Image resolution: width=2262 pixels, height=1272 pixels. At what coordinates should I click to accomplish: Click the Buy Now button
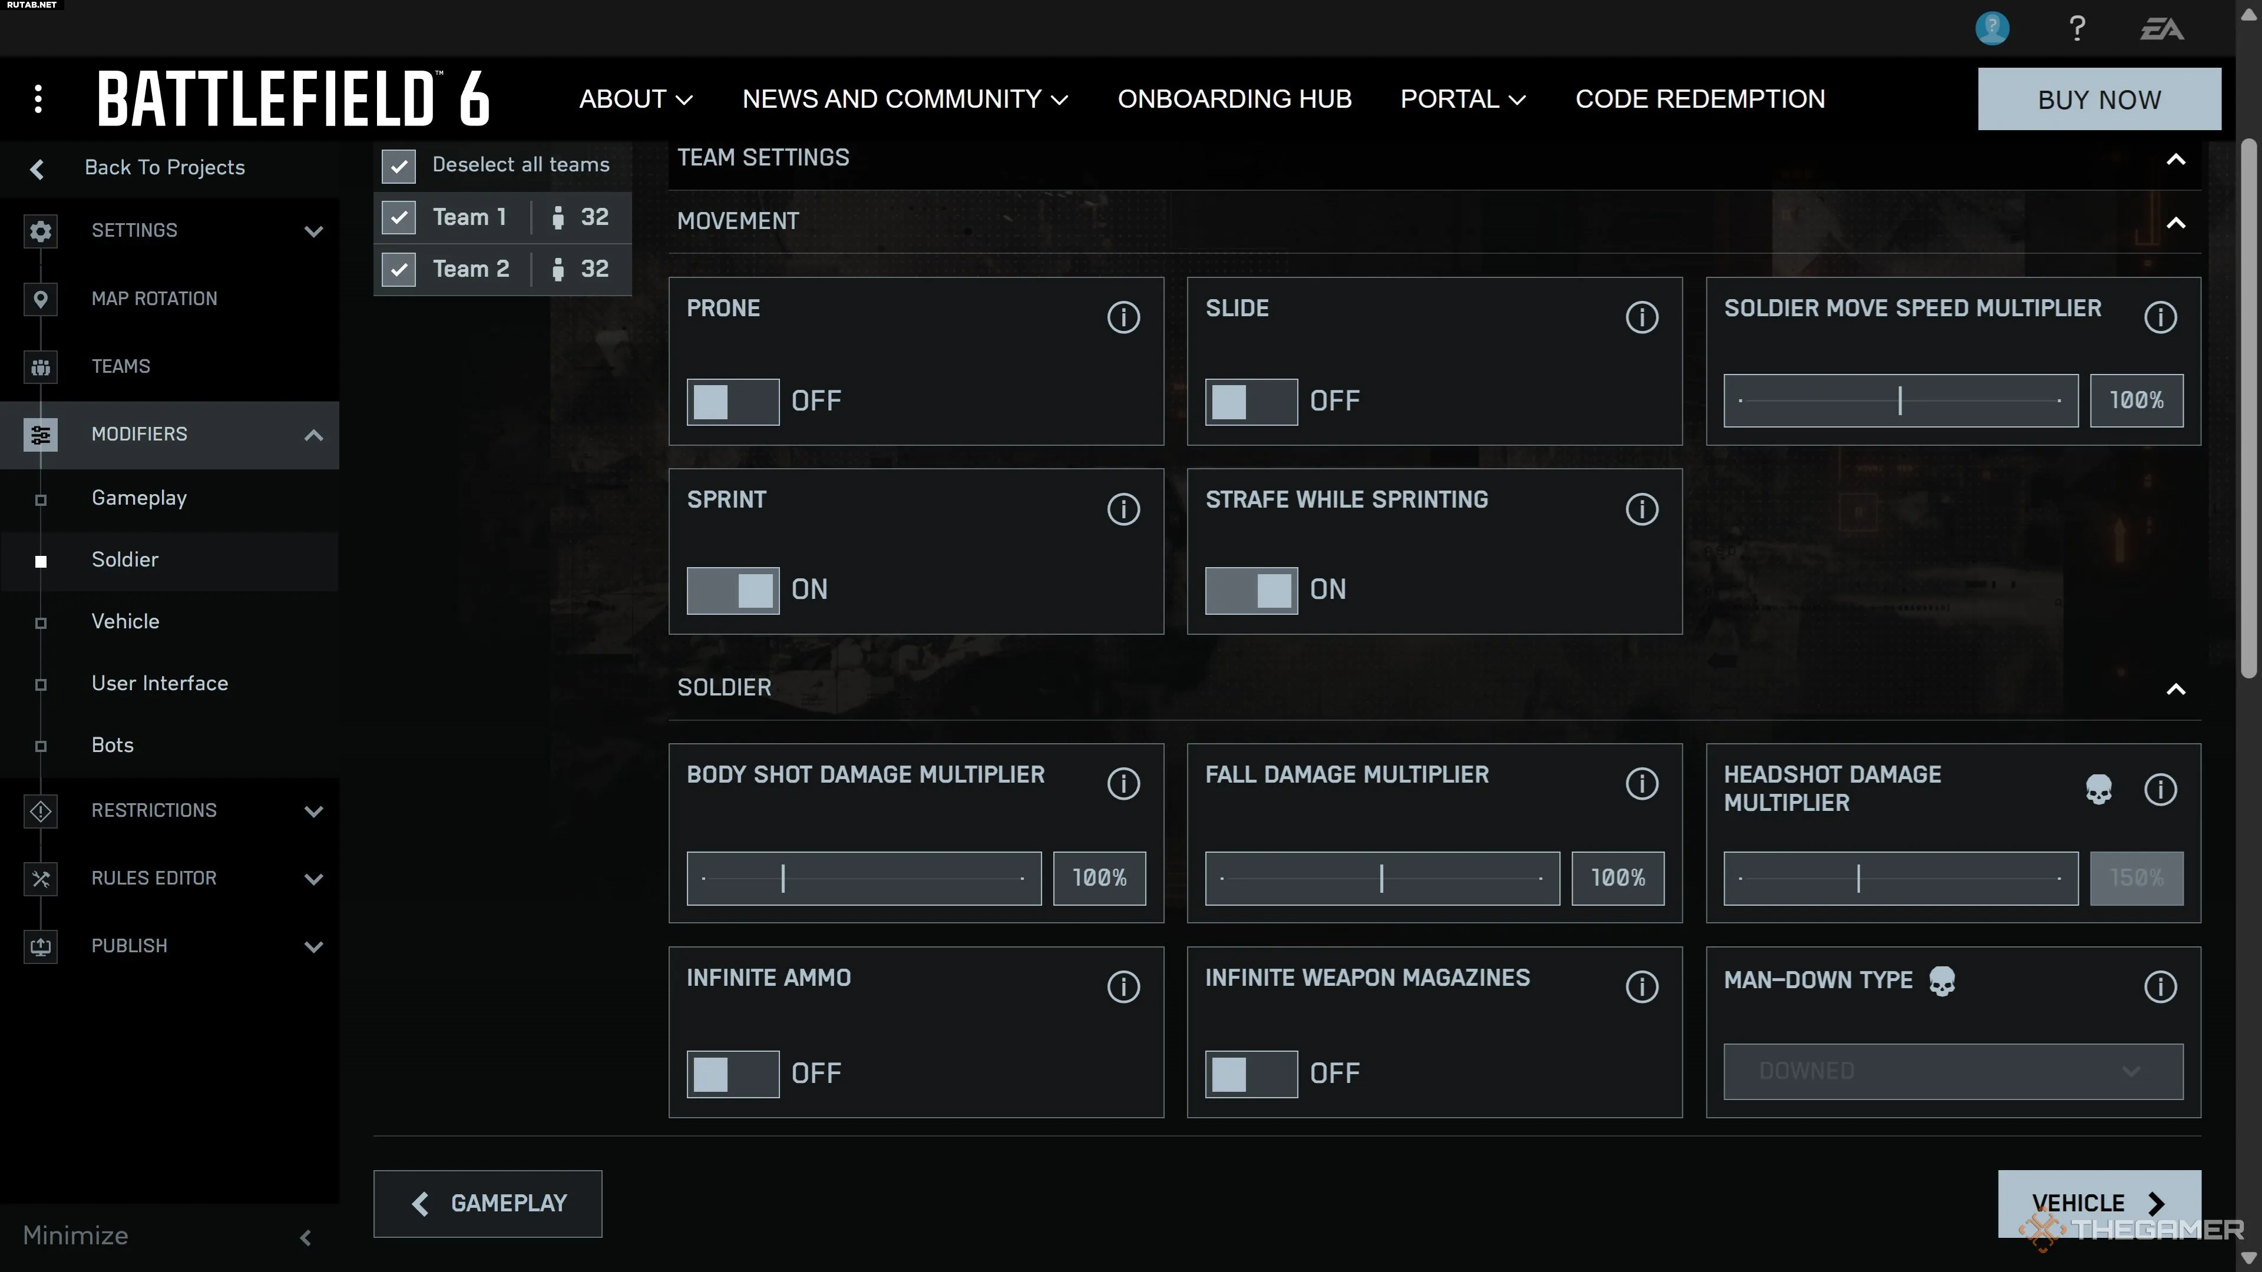[x=2099, y=99]
